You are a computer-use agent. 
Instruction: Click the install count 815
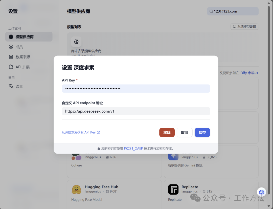(209, 191)
